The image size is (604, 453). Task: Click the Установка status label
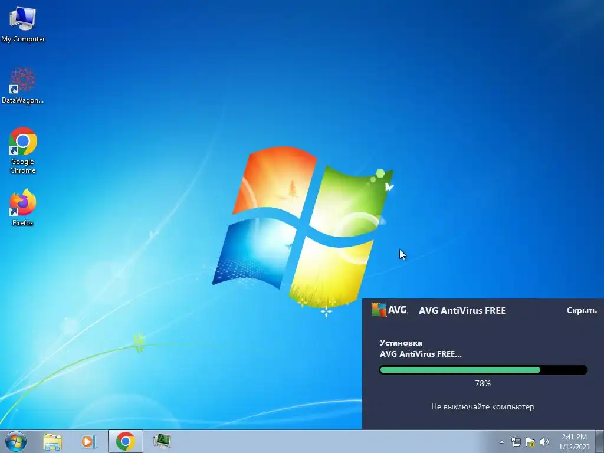pos(401,343)
